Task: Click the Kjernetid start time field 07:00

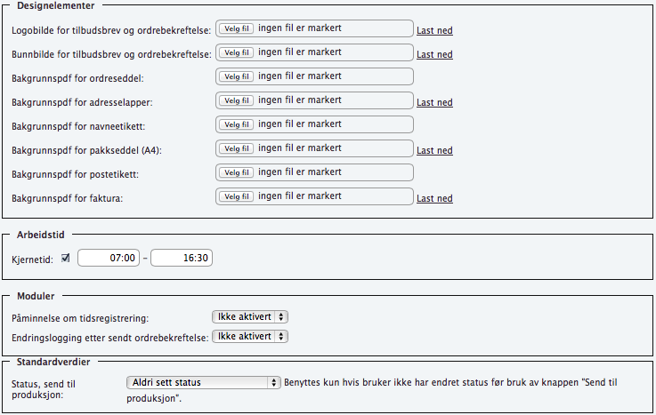Action: coord(109,258)
